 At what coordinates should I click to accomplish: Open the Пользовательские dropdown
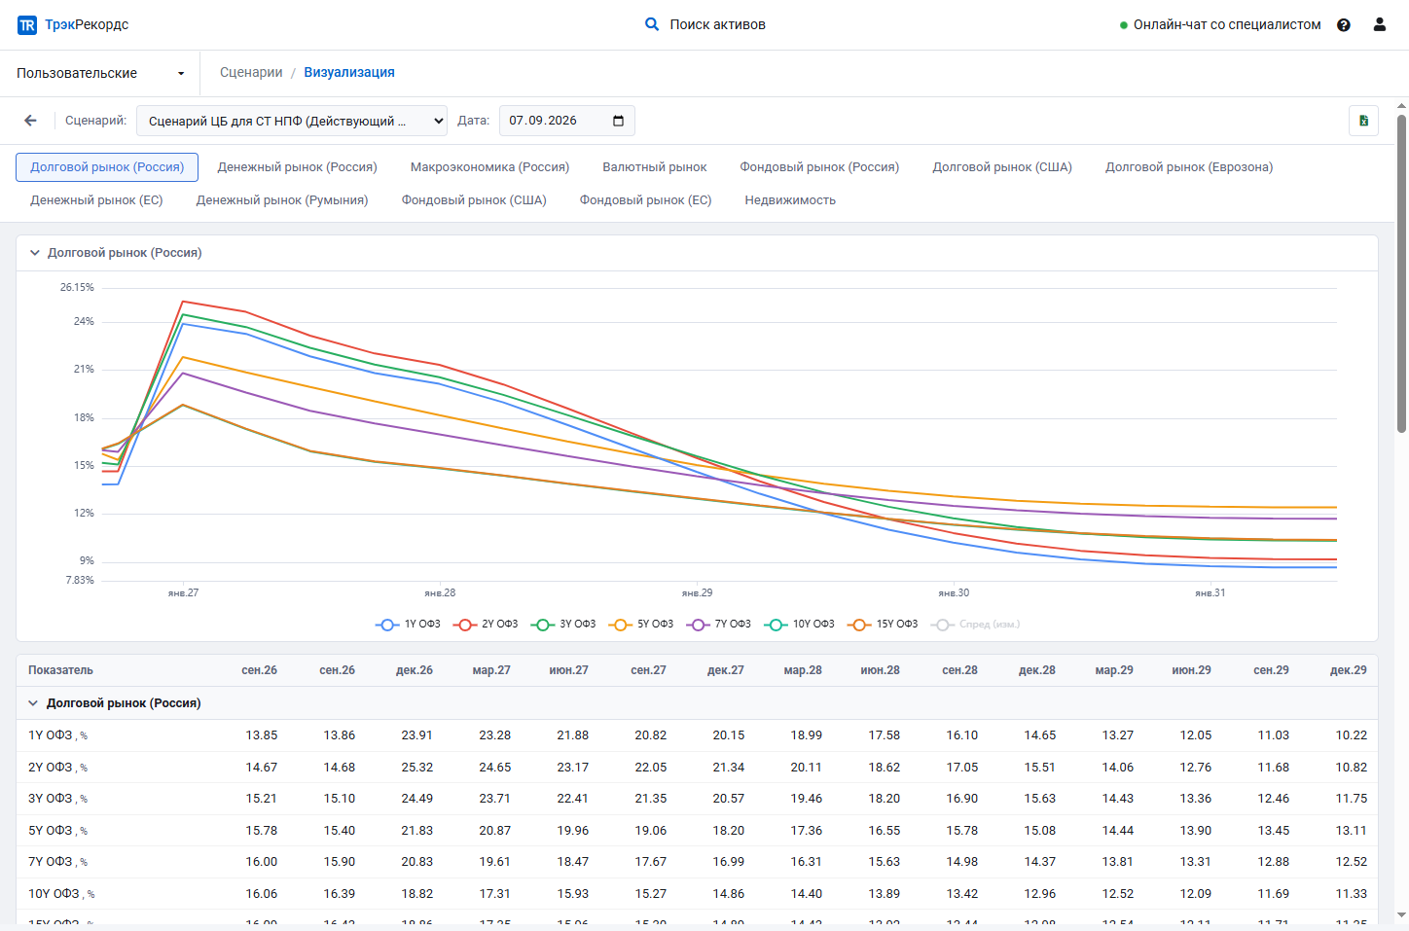[100, 73]
